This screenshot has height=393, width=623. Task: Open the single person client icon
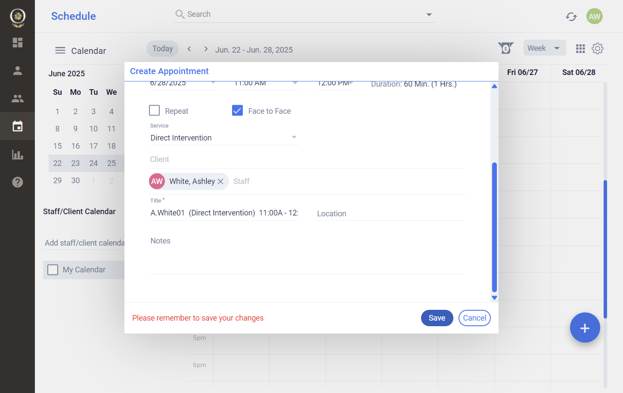[18, 71]
